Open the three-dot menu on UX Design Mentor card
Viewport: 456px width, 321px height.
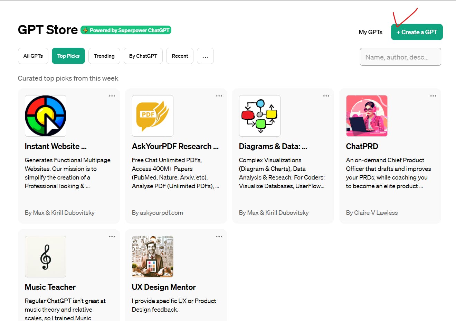[x=219, y=237]
